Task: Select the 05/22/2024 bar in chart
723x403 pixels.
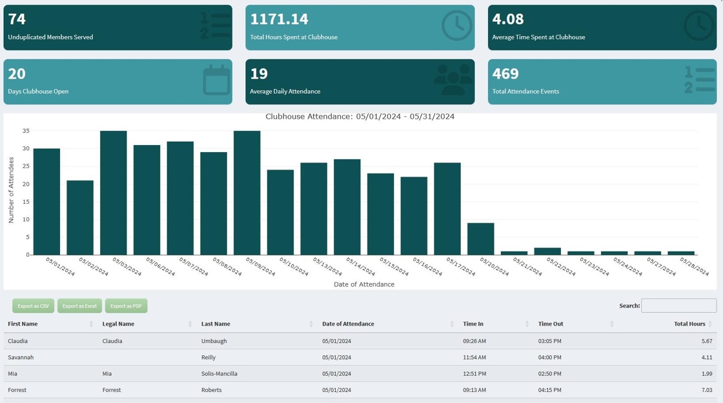Action: point(547,251)
